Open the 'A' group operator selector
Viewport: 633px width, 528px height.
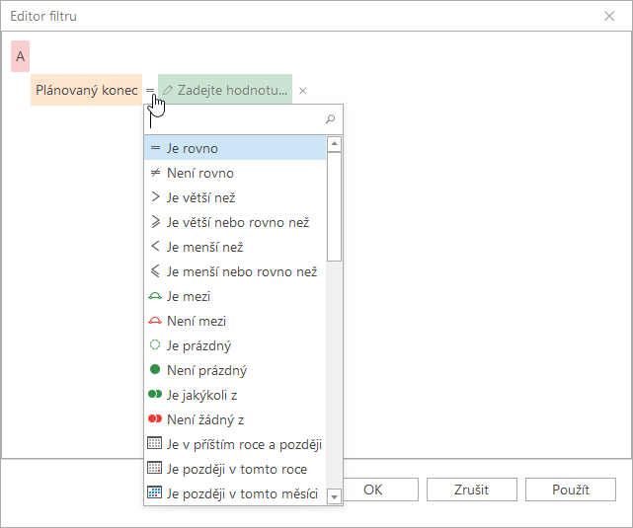click(x=20, y=56)
